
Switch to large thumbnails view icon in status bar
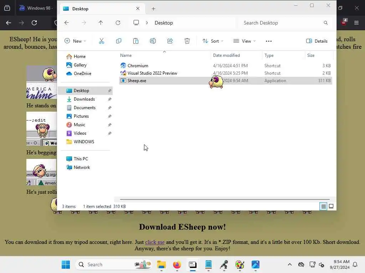331,206
